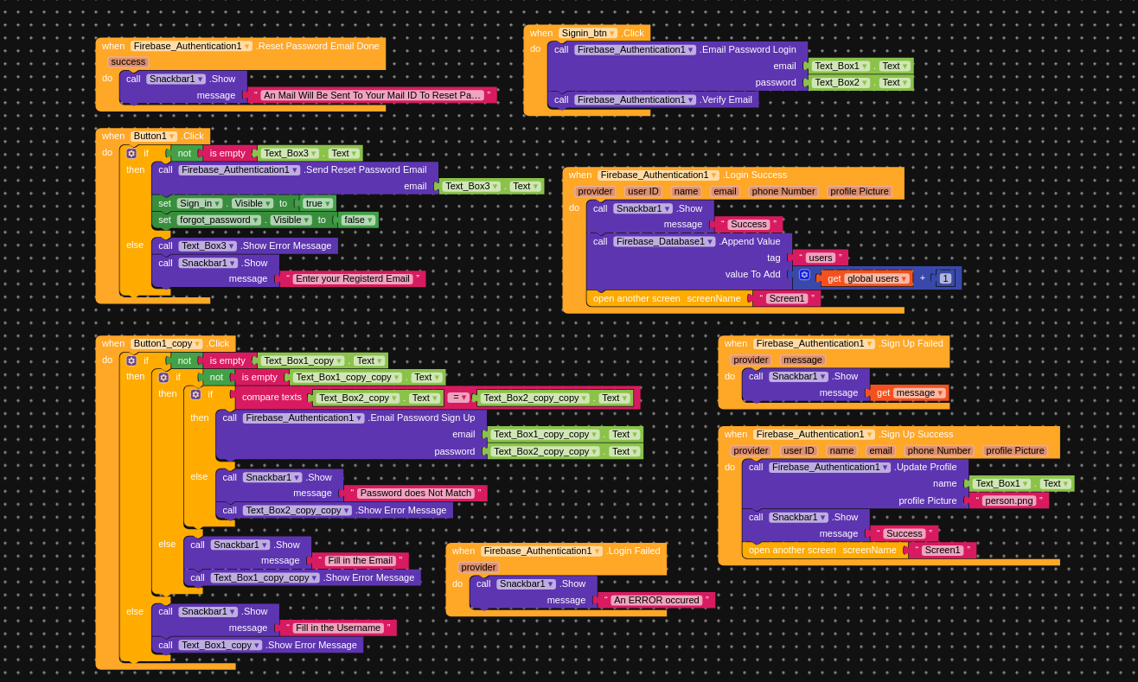The width and height of the screenshot is (1138, 682).
Task: Open gear on compare texts if block
Action: [195, 394]
